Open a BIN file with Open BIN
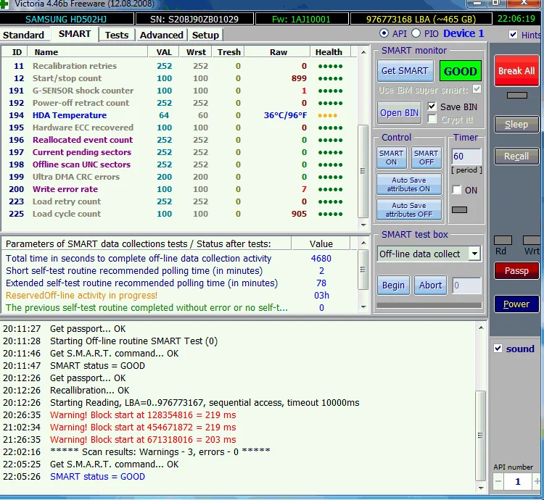 point(400,112)
